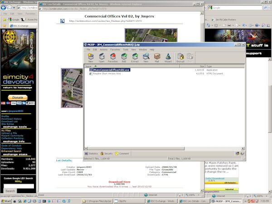The image size is (272, 204).
Task: Click the Mail box icon in PKZIP
Action: (x=157, y=58)
